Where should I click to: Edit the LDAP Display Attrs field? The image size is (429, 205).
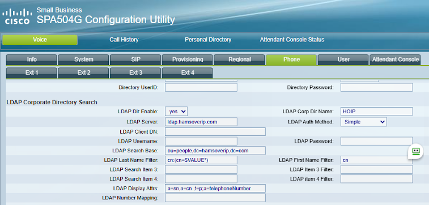[x=215, y=189]
